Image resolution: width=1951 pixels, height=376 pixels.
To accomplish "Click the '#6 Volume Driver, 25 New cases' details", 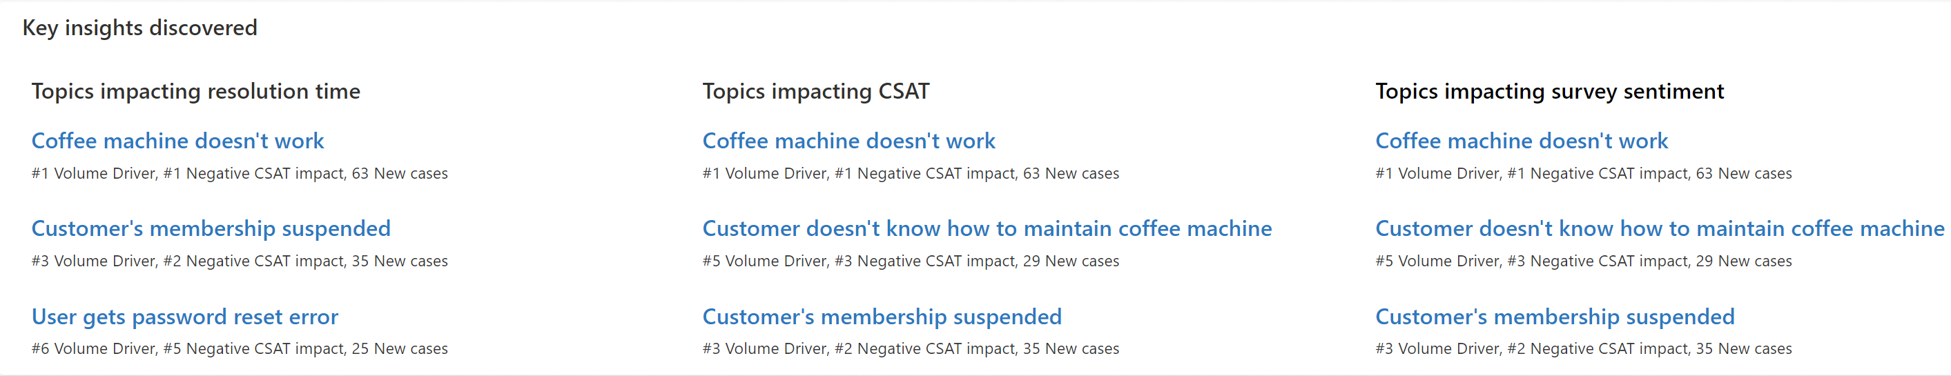I will click(240, 349).
